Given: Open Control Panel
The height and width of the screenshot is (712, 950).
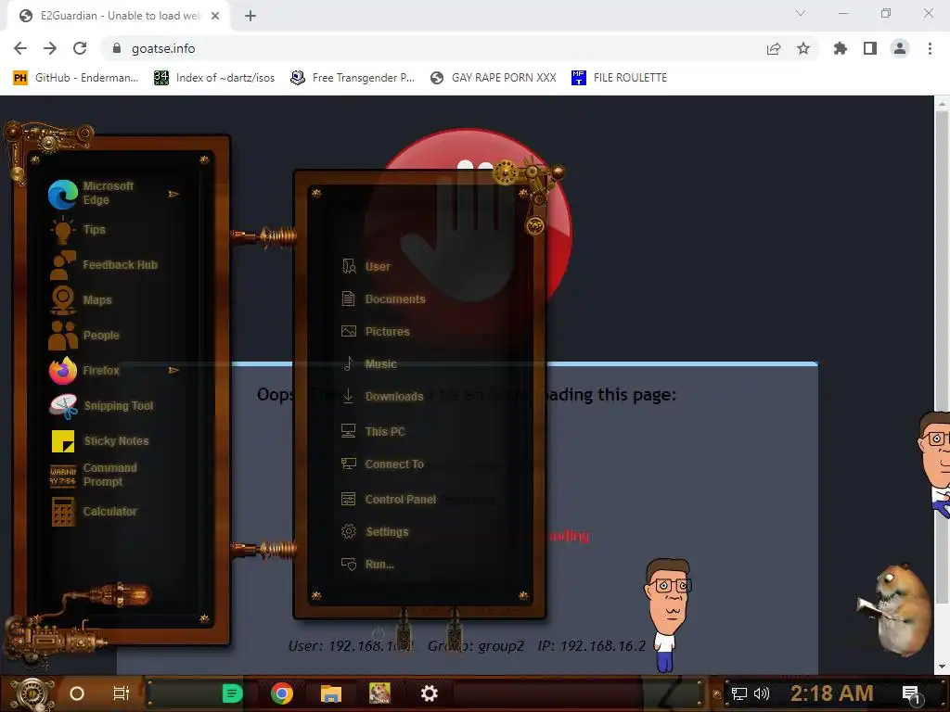Looking at the screenshot, I should pyautogui.click(x=389, y=500).
